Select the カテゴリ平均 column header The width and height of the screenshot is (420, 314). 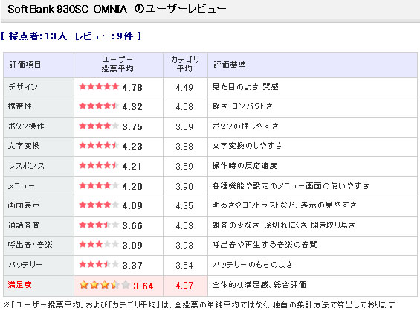pos(185,64)
